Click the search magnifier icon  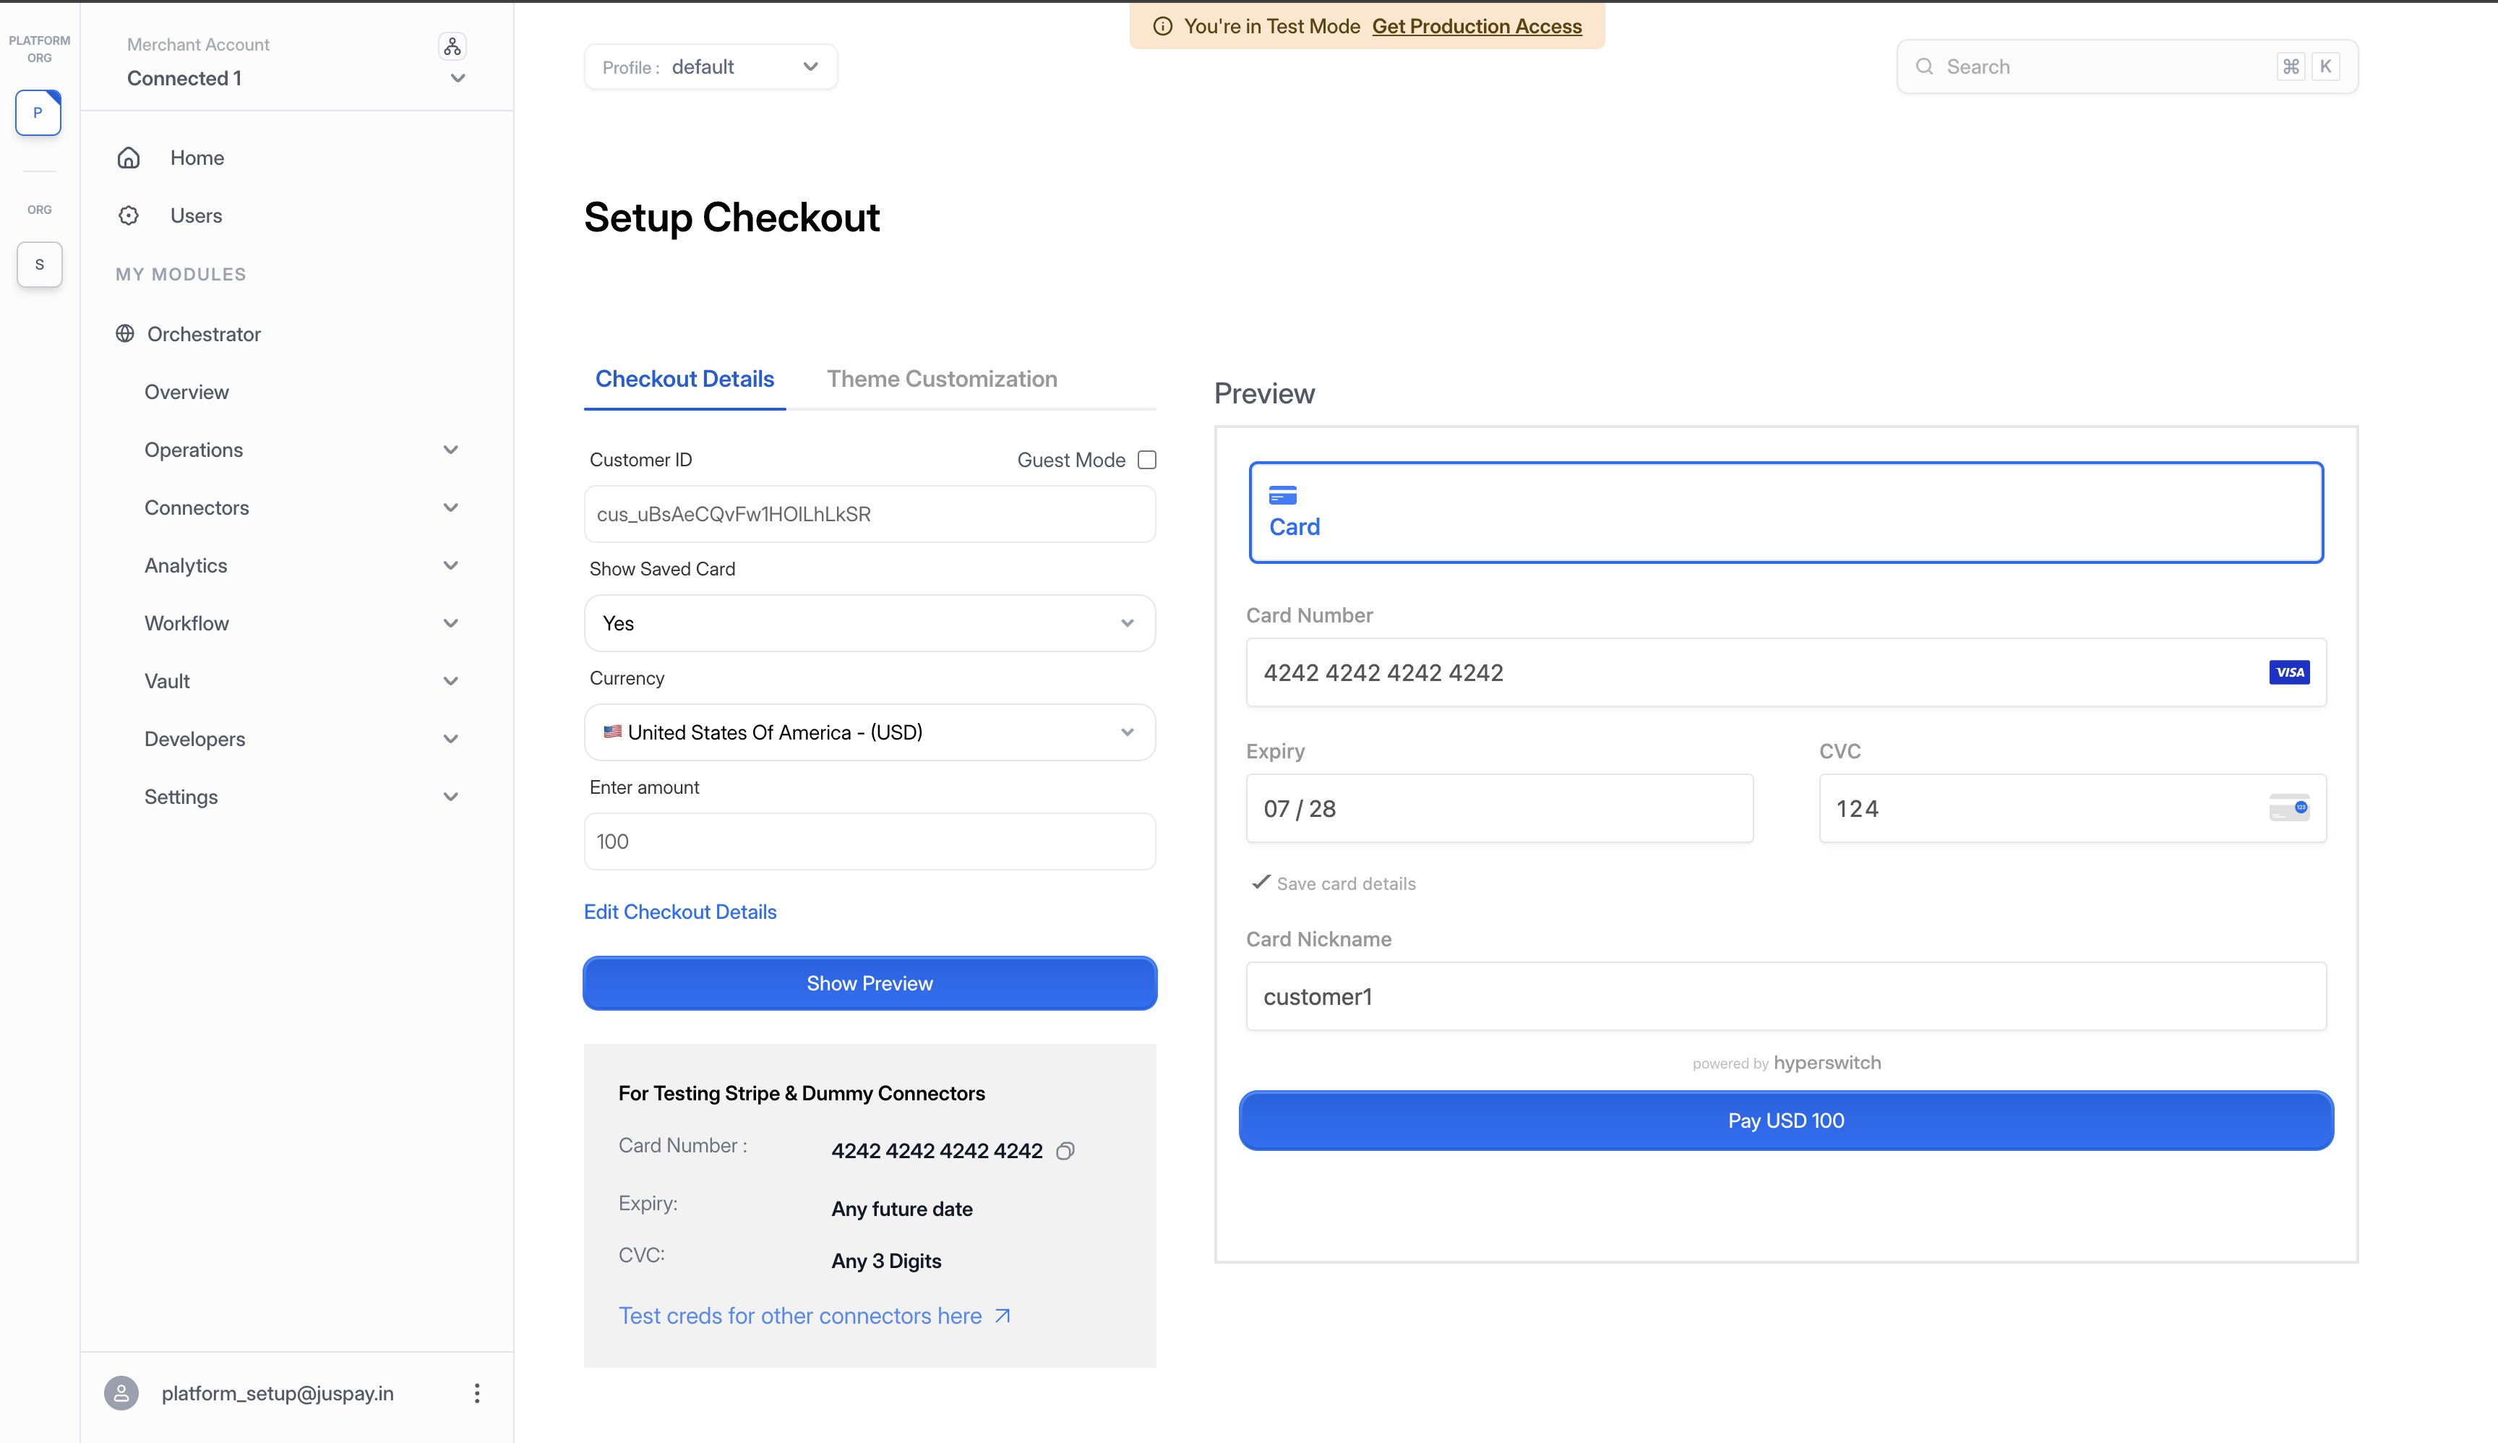[x=1924, y=67]
